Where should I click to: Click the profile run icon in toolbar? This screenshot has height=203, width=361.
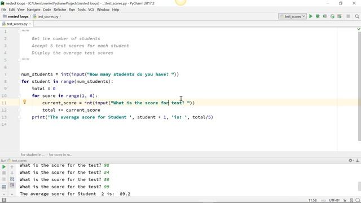pos(332,16)
